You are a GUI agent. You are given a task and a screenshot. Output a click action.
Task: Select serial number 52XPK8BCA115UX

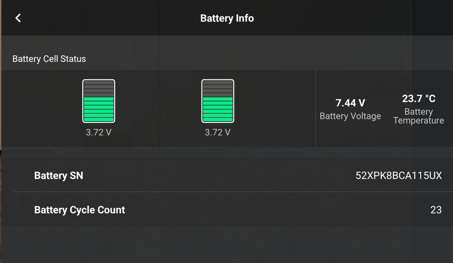click(x=398, y=176)
